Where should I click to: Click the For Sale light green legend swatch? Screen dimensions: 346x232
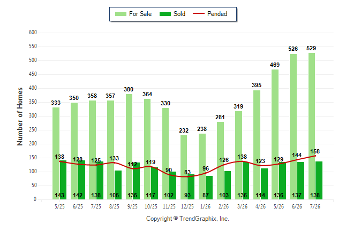pos(121,14)
